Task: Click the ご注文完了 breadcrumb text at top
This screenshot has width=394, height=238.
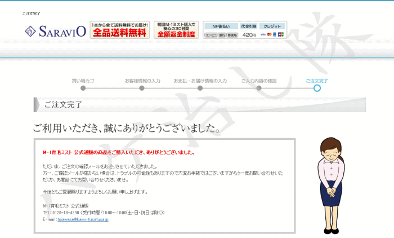Action: (x=32, y=14)
